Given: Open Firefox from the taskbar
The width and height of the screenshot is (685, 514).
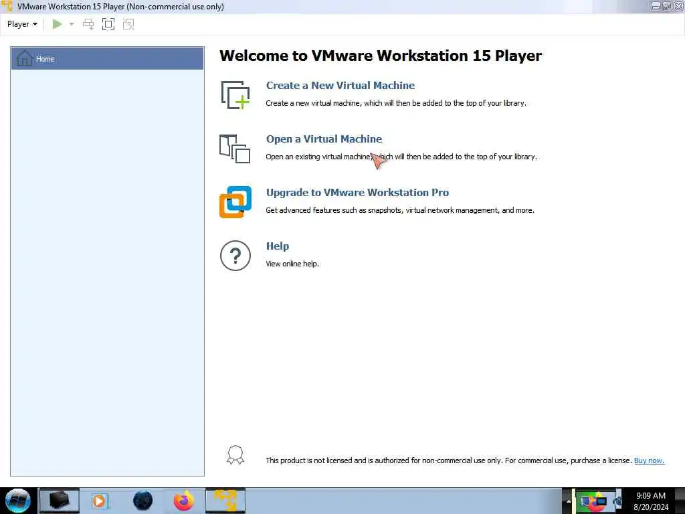Looking at the screenshot, I should pyautogui.click(x=184, y=501).
